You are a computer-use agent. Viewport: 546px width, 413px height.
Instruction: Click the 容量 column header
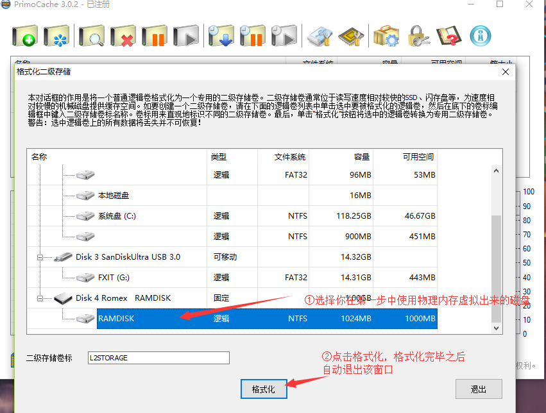[x=341, y=157]
